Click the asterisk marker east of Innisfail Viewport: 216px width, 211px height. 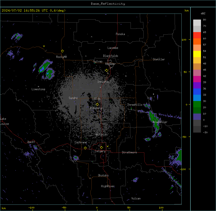click(126, 76)
